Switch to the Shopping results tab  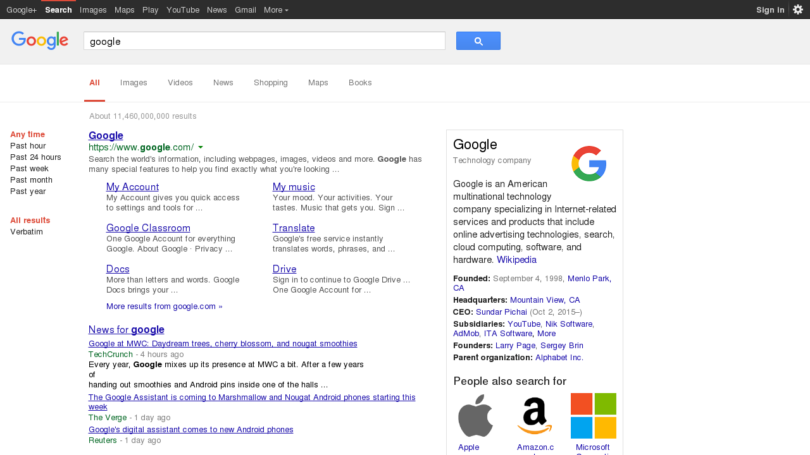coord(271,83)
